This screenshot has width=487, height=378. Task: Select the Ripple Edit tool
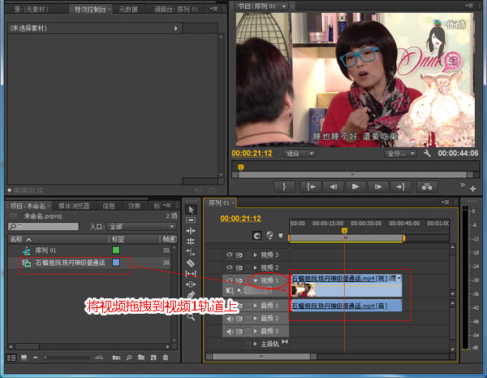click(x=191, y=231)
